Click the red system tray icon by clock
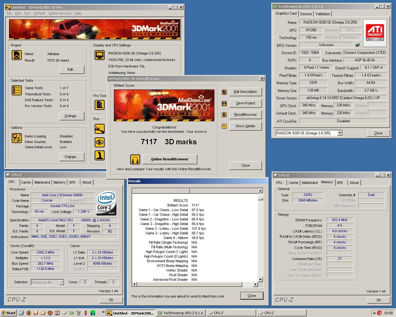The width and height of the screenshot is (396, 317). coord(380,313)
